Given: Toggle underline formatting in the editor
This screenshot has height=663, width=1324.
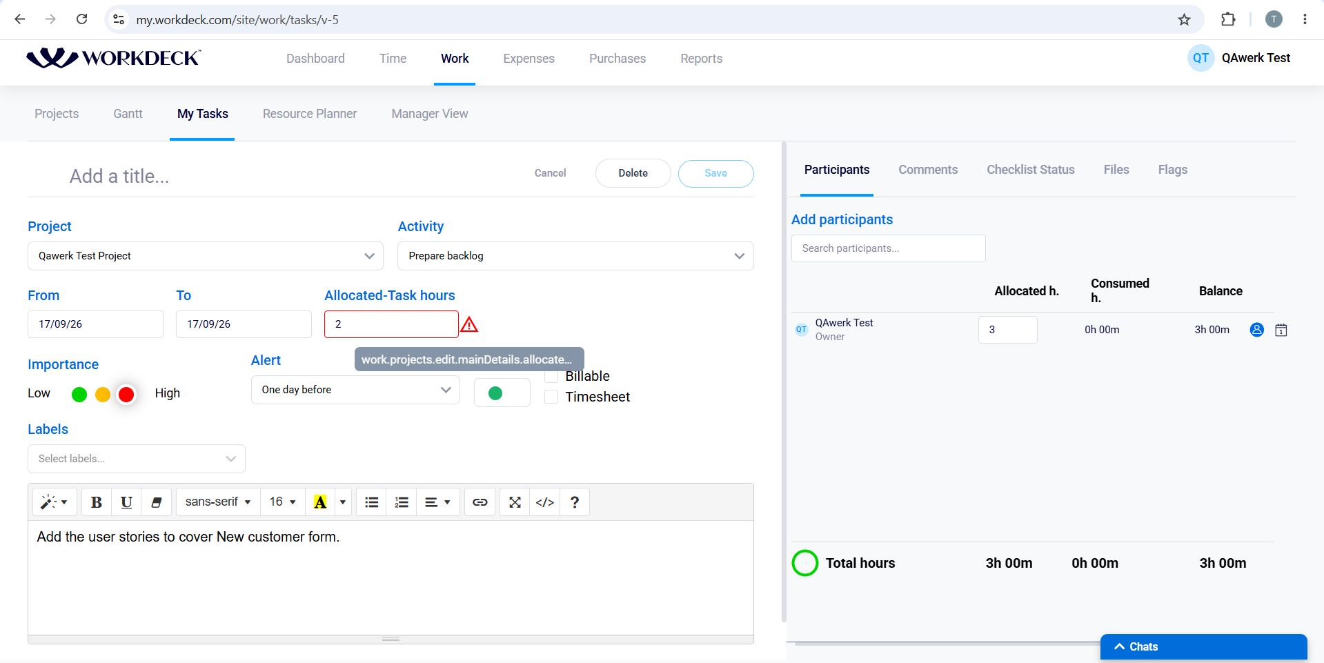Looking at the screenshot, I should click(126, 502).
